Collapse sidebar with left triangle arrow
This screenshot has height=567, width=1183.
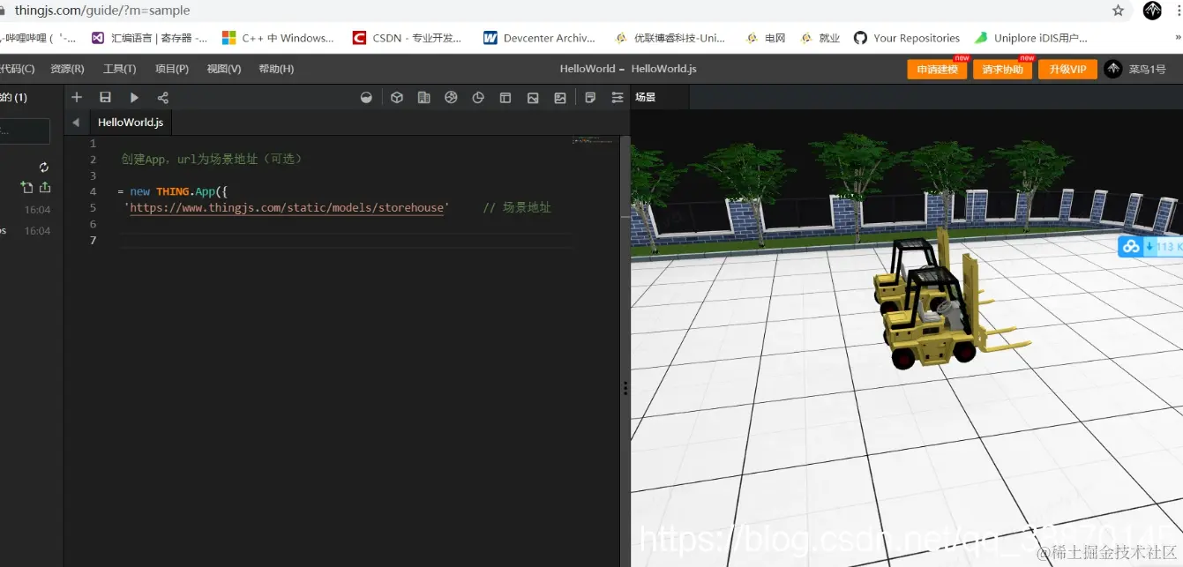tap(76, 123)
